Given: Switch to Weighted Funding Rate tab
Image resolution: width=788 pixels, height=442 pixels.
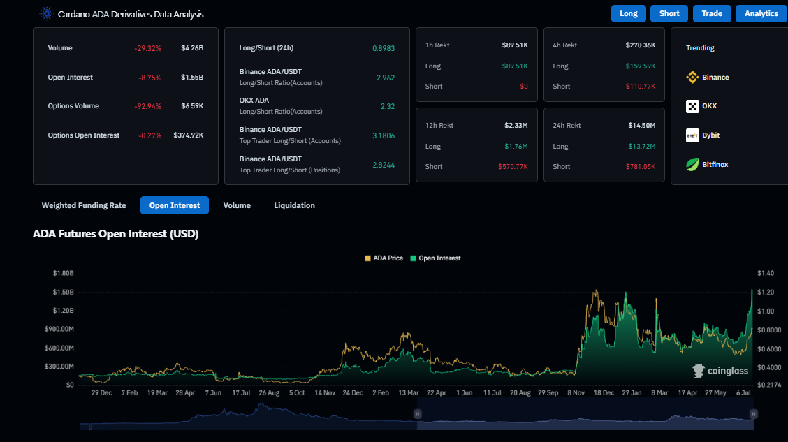Looking at the screenshot, I should (84, 205).
